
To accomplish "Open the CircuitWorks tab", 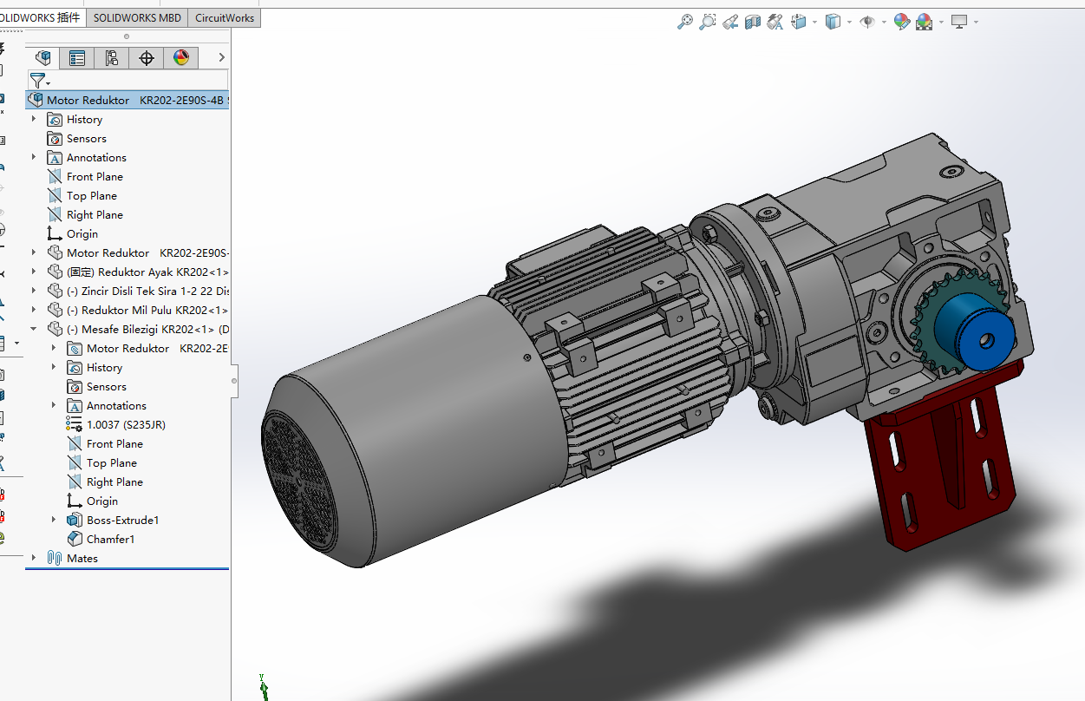I will [x=225, y=17].
